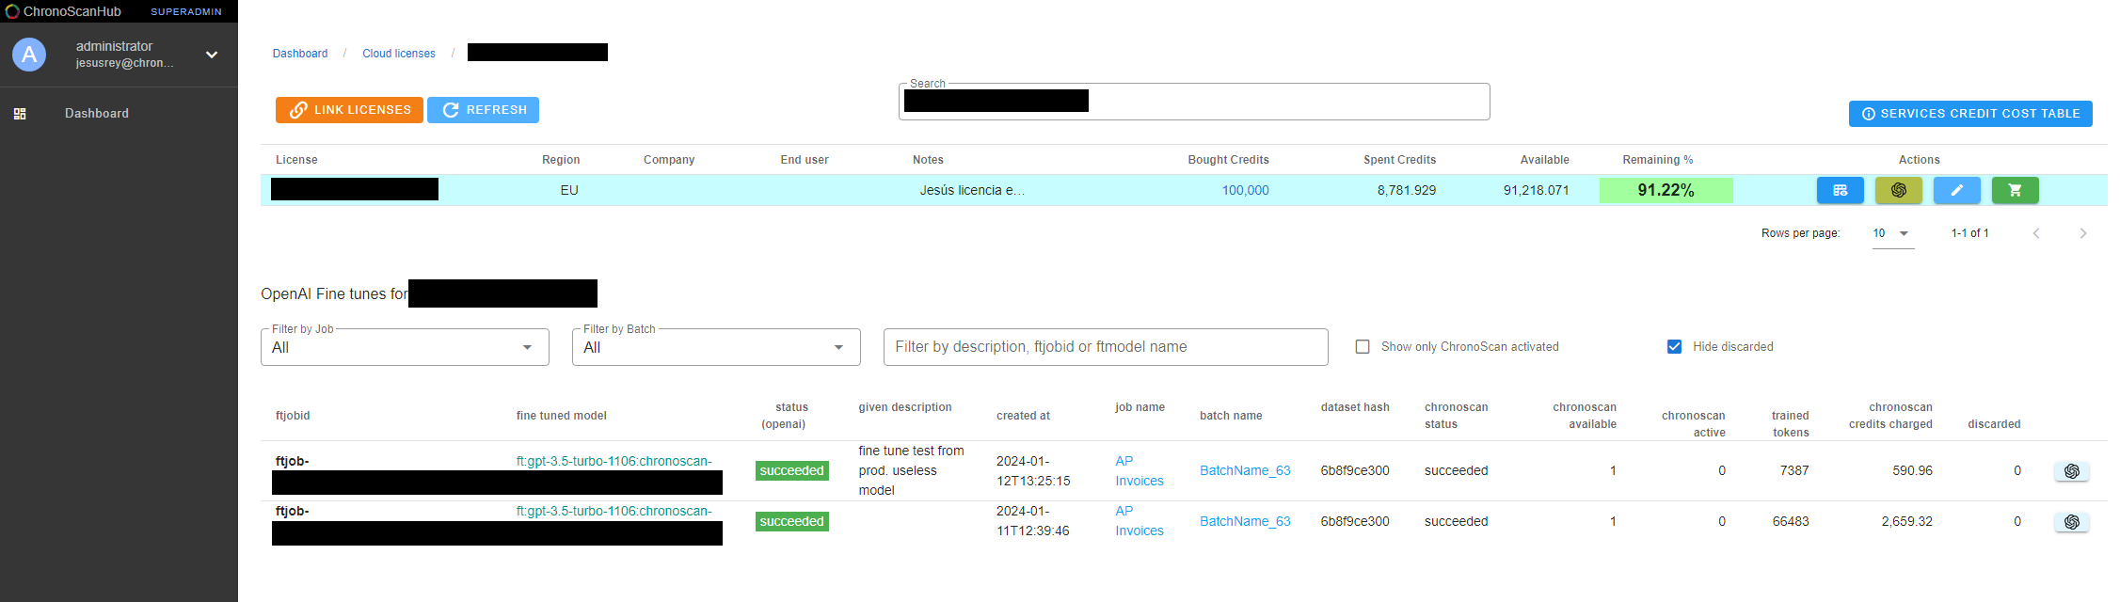Uncheck the Hide discarded checkbox
Screen dimensions: 2120x602
point(1674,347)
